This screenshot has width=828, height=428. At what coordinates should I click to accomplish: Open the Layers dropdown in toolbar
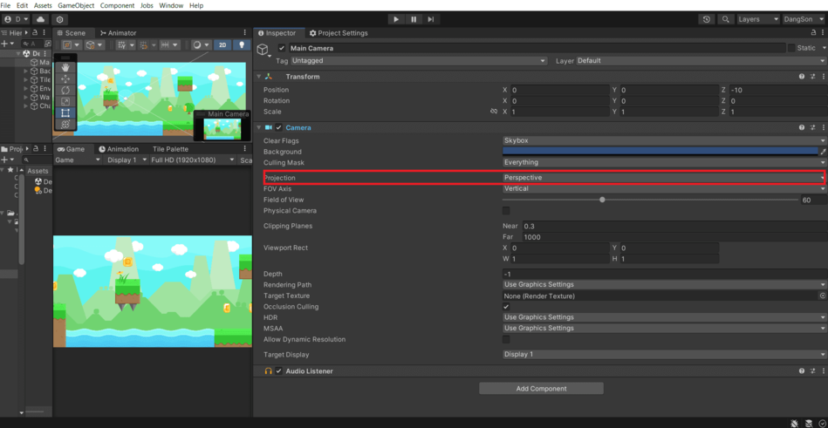click(x=757, y=19)
